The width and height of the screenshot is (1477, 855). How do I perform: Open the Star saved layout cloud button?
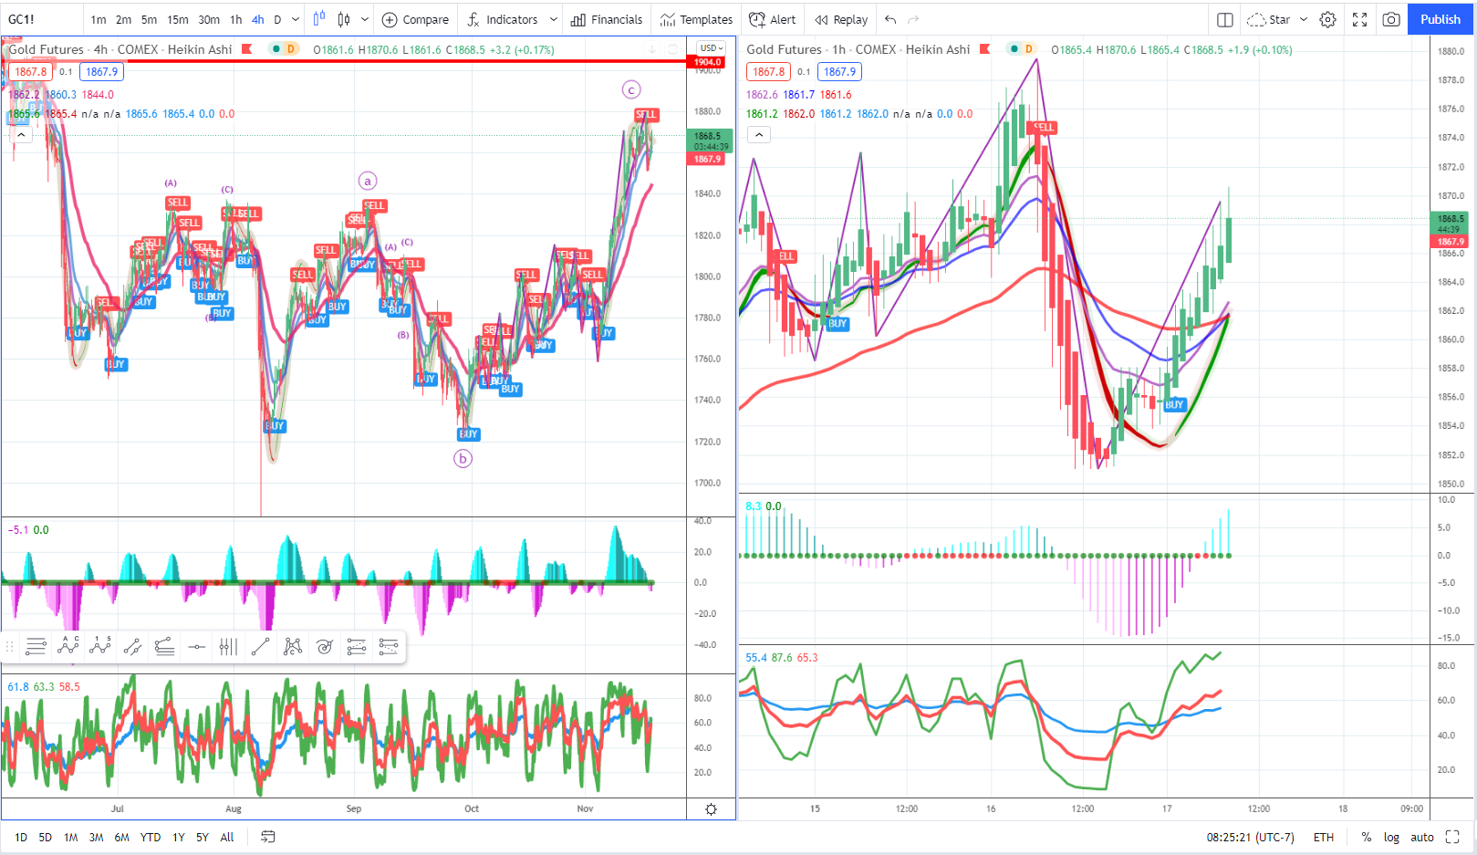click(x=1269, y=19)
